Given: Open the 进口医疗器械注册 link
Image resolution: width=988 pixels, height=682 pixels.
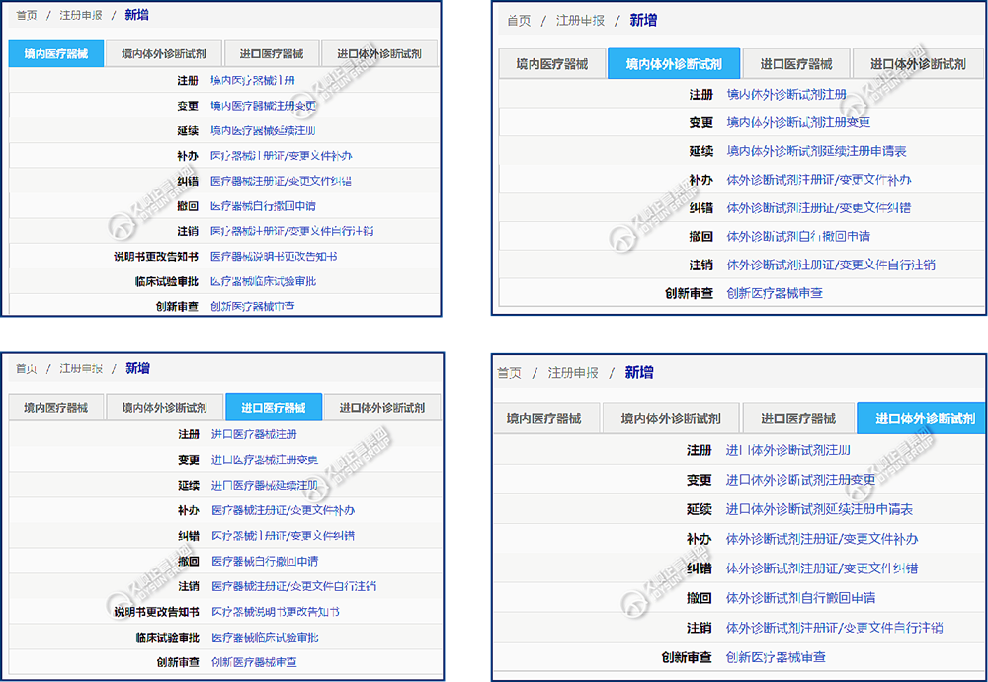Looking at the screenshot, I should [254, 434].
